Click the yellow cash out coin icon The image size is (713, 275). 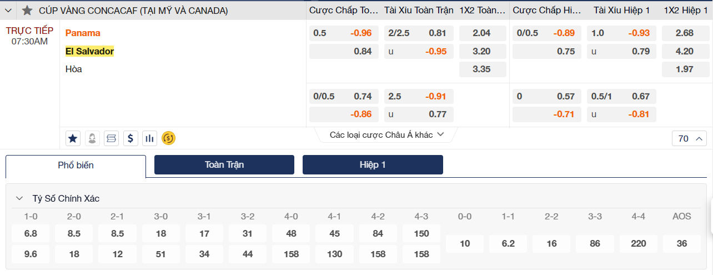[x=168, y=138]
